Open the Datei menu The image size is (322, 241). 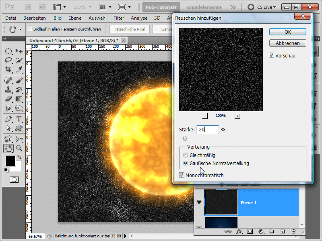11,18
